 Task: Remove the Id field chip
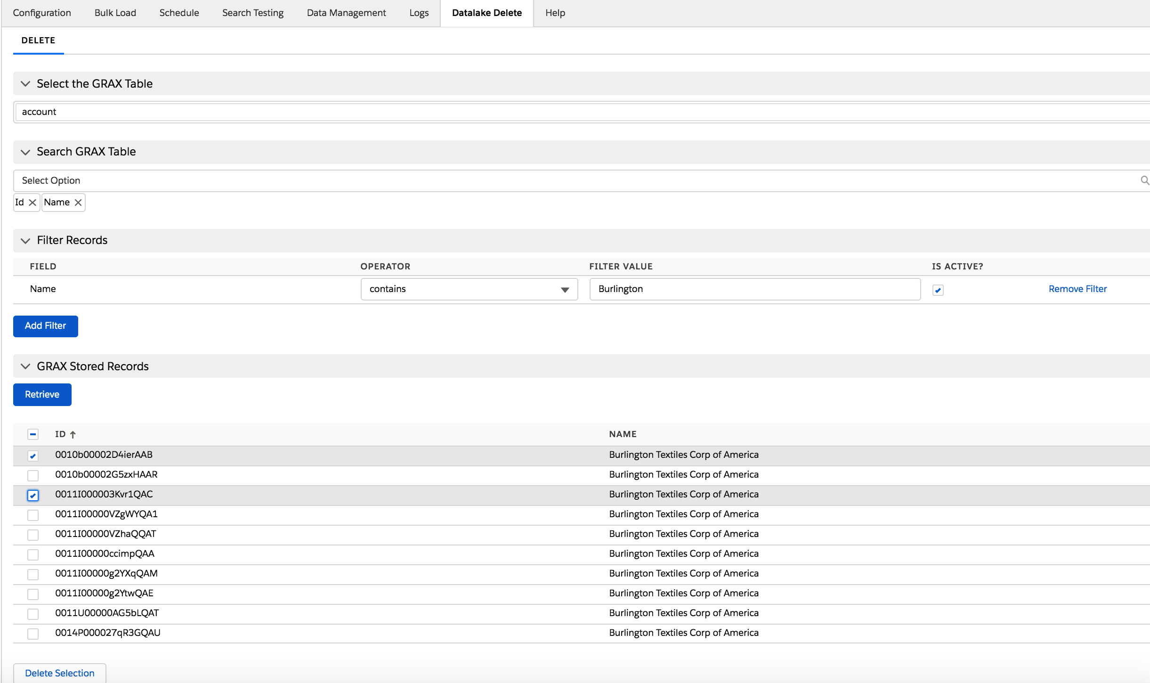(x=32, y=203)
